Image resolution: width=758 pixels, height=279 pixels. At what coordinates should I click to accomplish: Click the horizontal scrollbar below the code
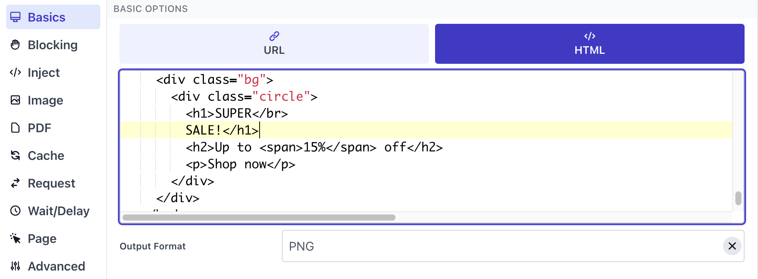(259, 217)
